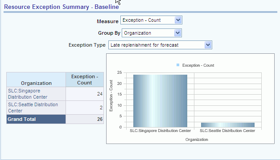Click the Exception - Count legend swatch
280x160 pixels.
178,65
